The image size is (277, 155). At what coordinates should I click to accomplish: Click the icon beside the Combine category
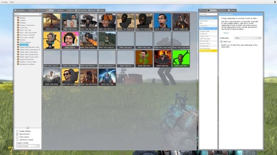coord(18,20)
